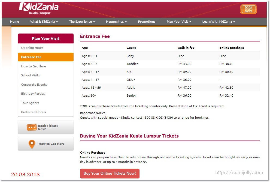Click the orange Book Tickets Now badge in the header
This screenshot has width=270, height=182.
coord(248,9)
